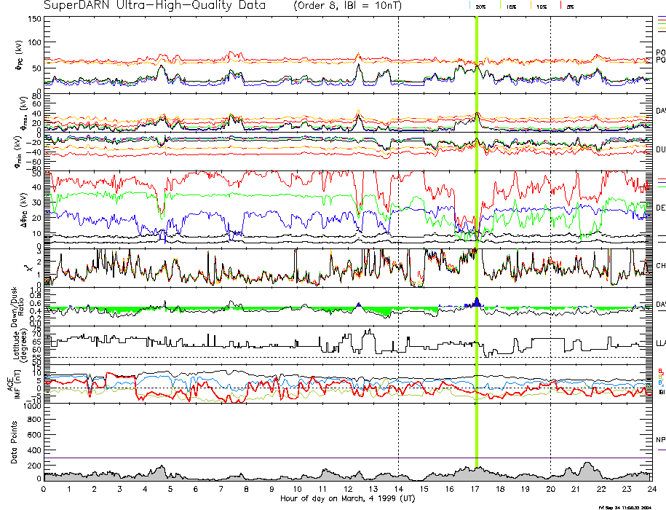Select the 20% legend entry at top
Screen dimensions: 666x510
click(480, 6)
